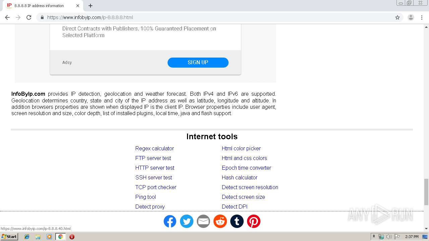Share page via email icon
The image size is (429, 241).
click(203, 221)
